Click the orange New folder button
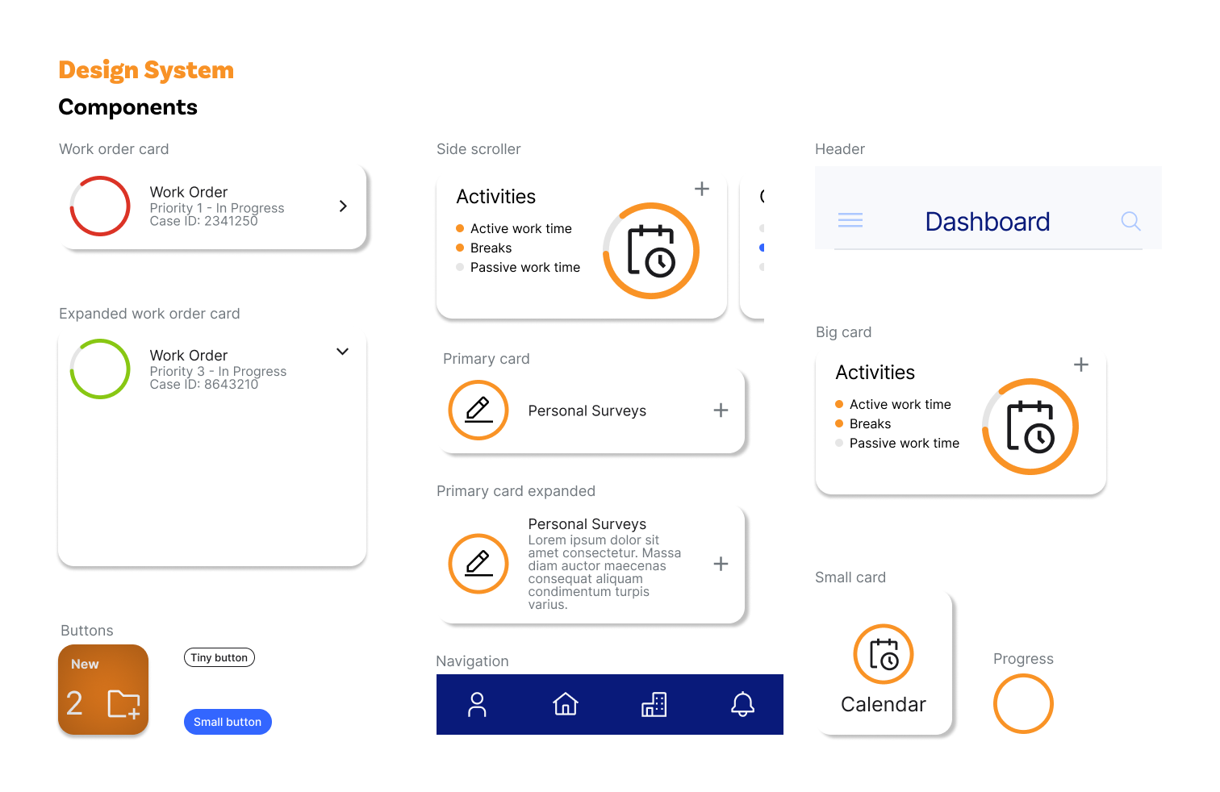The width and height of the screenshot is (1220, 792). click(x=103, y=690)
